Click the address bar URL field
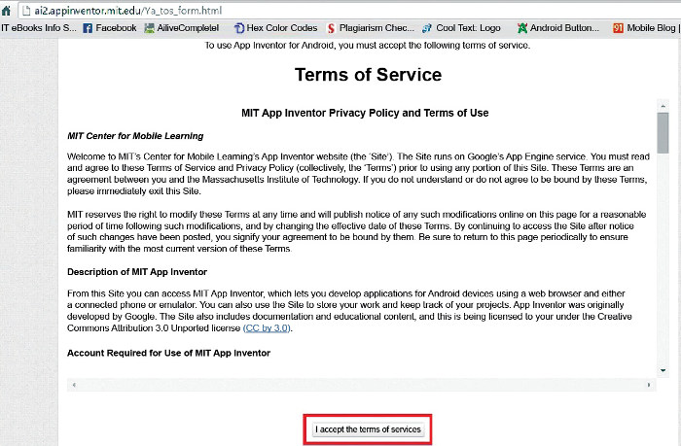Viewport: 681px width, 446px height. click(x=146, y=10)
